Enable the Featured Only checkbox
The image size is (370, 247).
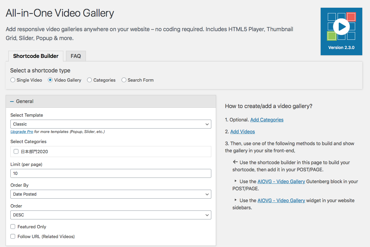pos(13,227)
